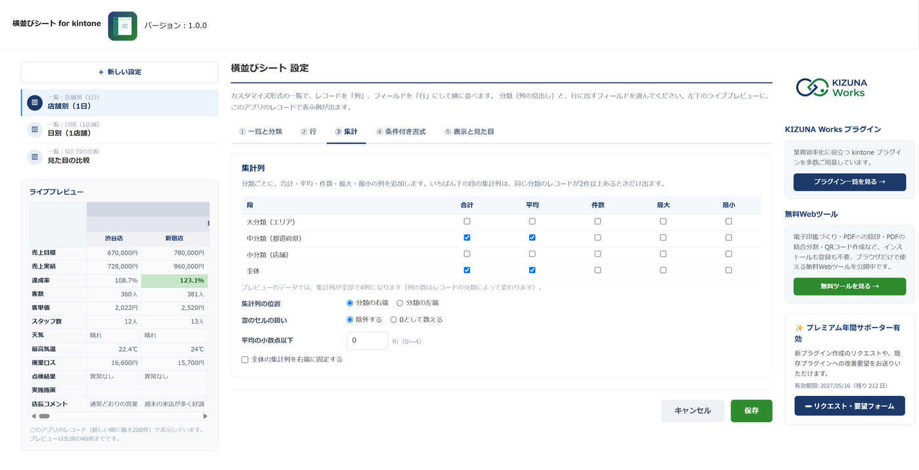Select the 日別（1店舗）setting
This screenshot has width=919, height=470.
coord(119,129)
